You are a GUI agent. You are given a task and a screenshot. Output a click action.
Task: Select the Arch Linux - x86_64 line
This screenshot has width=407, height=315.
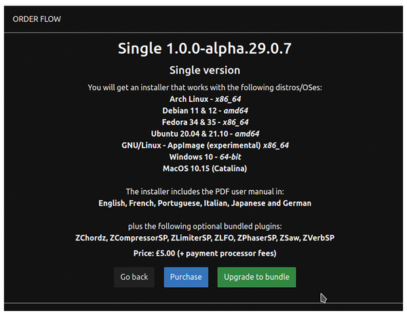[205, 99]
